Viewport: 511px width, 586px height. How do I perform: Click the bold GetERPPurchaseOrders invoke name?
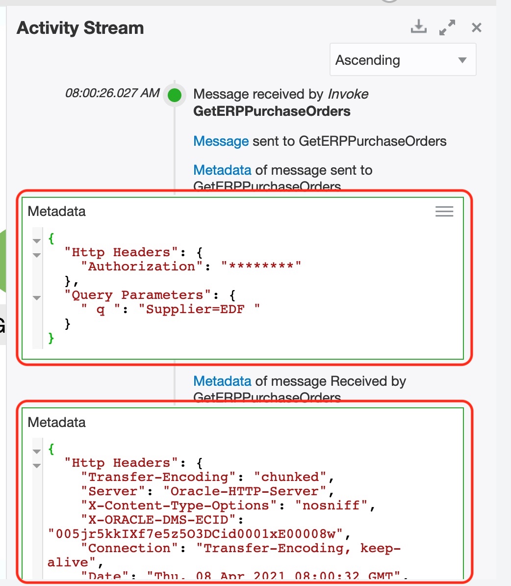point(272,111)
